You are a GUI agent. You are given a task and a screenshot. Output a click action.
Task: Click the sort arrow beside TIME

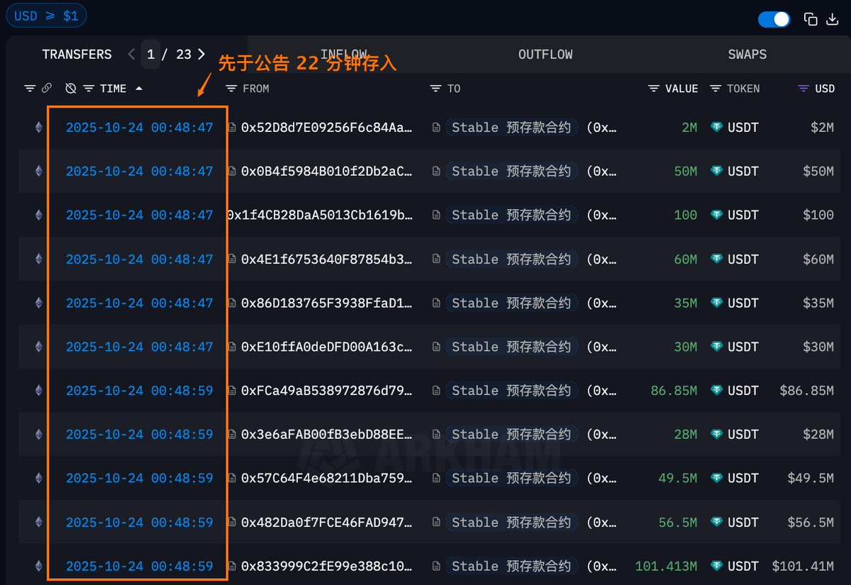[x=138, y=89]
